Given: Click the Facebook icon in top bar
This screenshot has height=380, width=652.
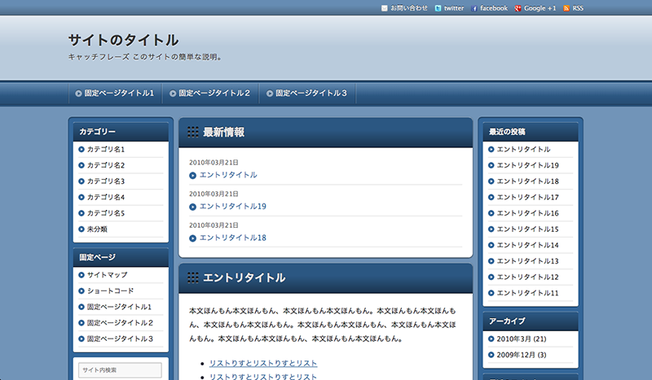Looking at the screenshot, I should [x=474, y=8].
